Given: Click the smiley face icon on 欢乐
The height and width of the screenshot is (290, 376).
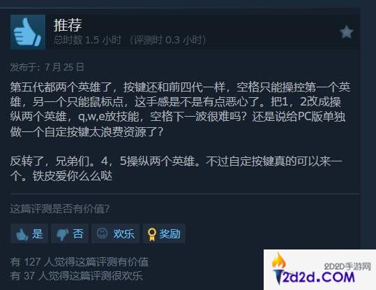Looking at the screenshot, I should click(x=102, y=233).
